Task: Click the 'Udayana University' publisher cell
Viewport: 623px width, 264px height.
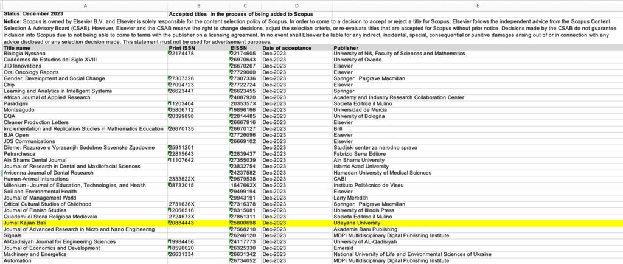Action: [x=477, y=223]
